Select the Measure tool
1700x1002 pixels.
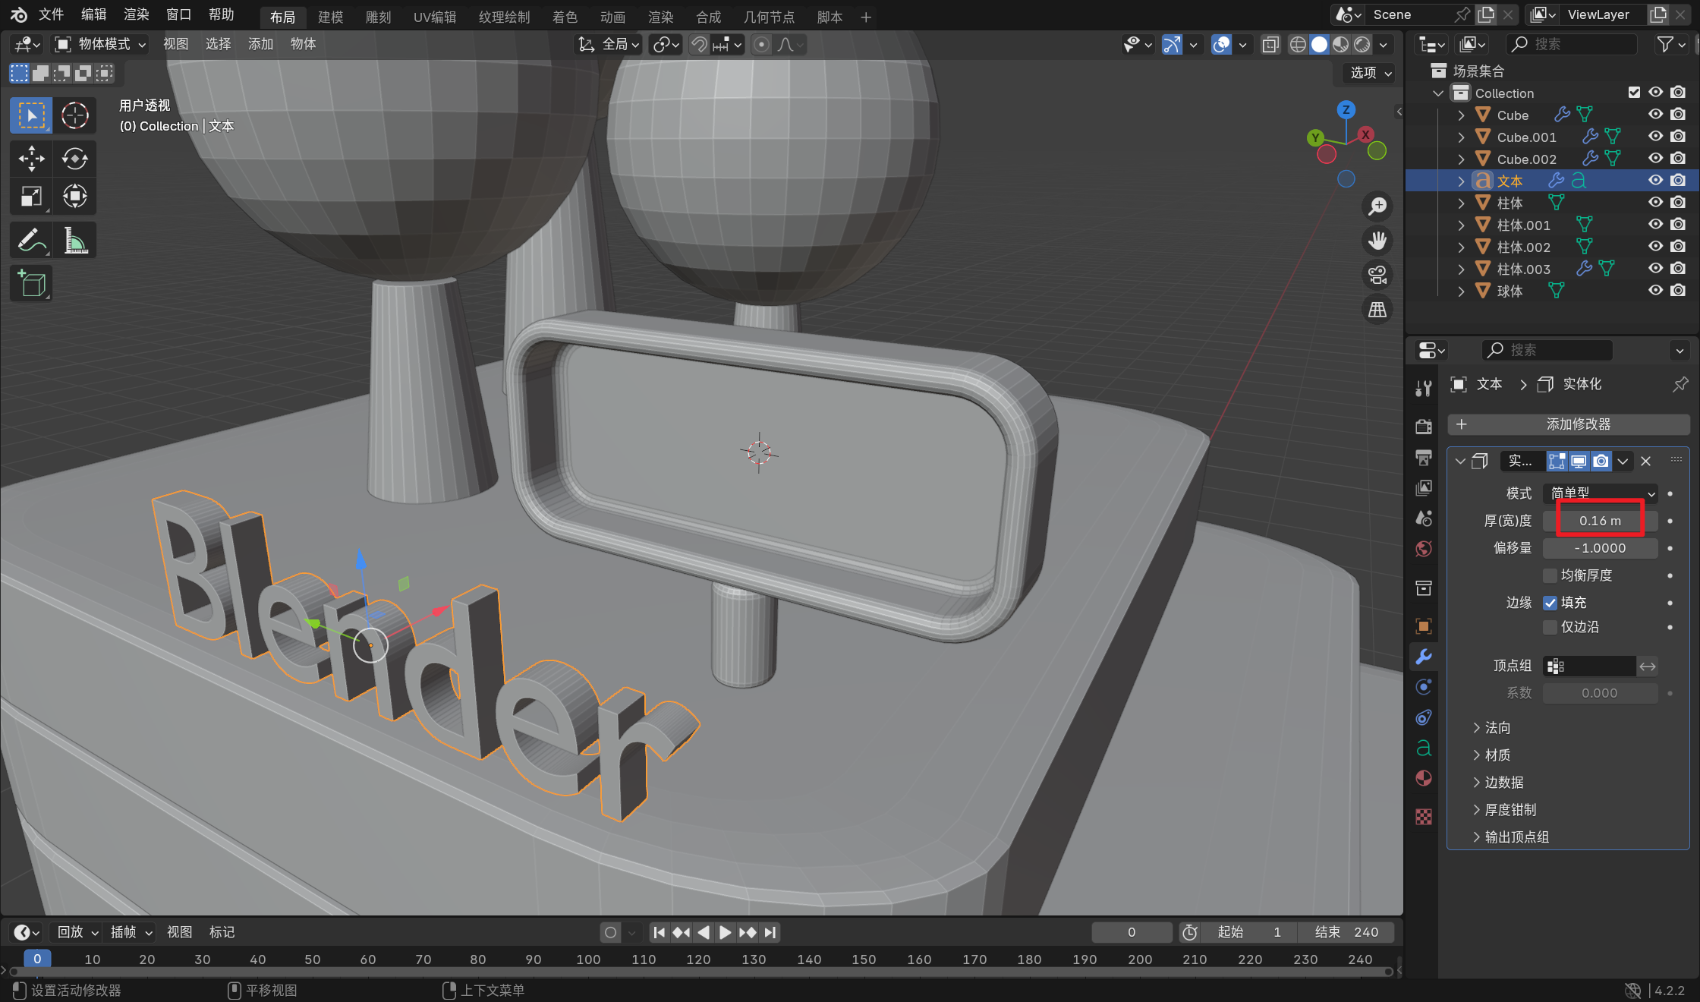74,241
